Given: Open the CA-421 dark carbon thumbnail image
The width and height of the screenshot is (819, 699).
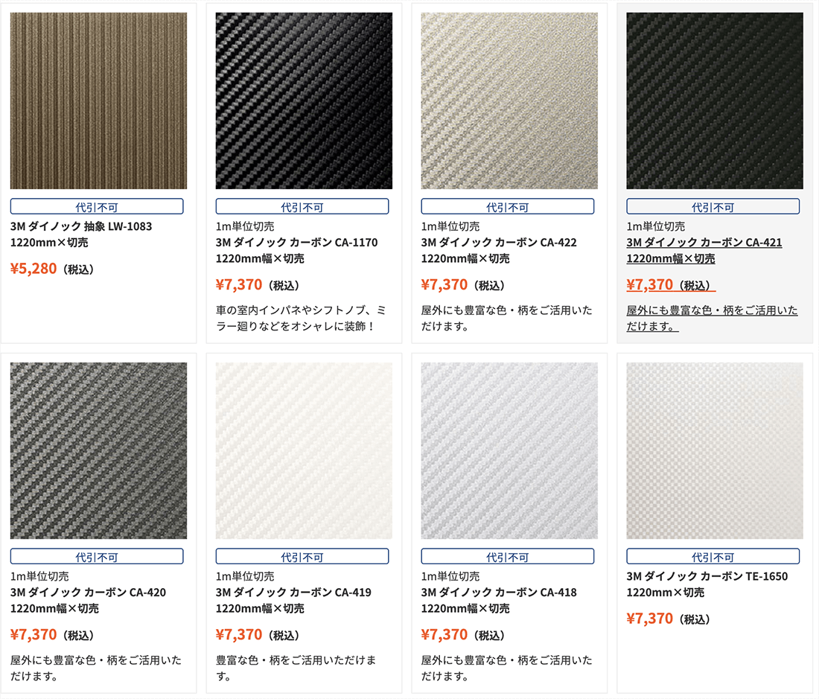Looking at the screenshot, I should (715, 100).
